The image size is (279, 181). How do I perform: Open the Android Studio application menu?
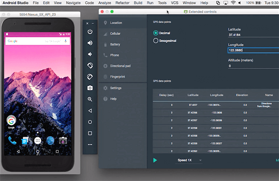[x=15, y=3]
